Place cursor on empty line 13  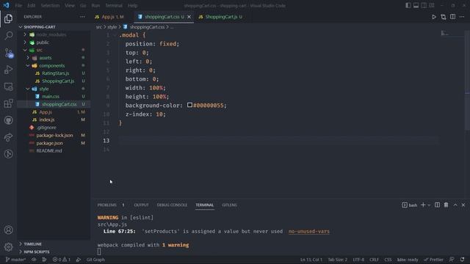[279, 141]
